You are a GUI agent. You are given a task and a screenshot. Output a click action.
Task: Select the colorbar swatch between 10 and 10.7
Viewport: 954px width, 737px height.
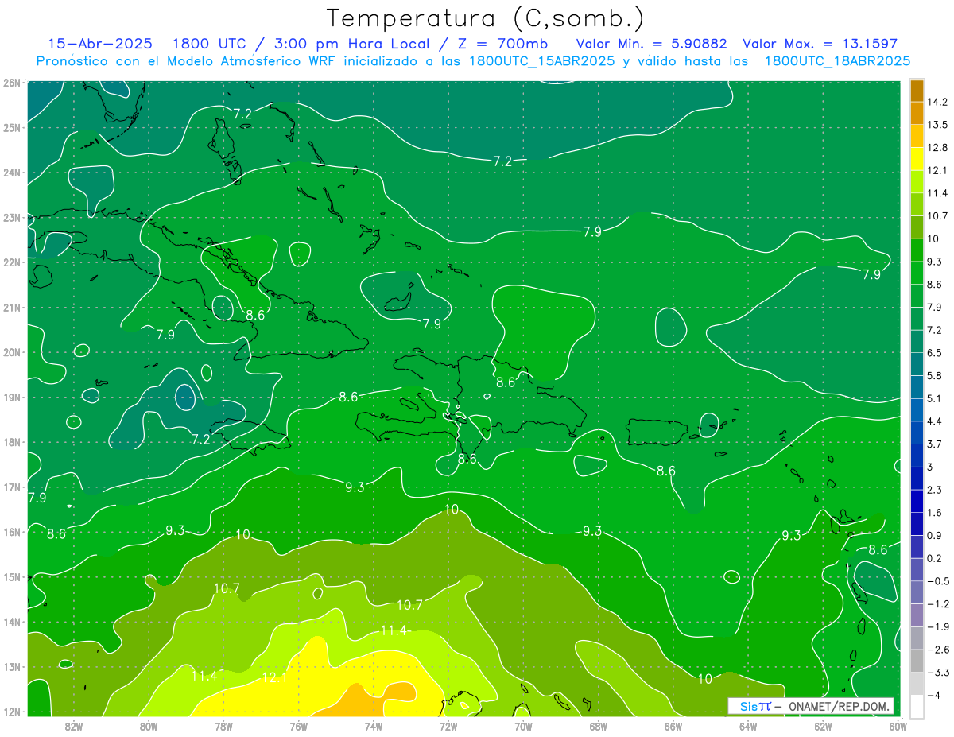917,227
